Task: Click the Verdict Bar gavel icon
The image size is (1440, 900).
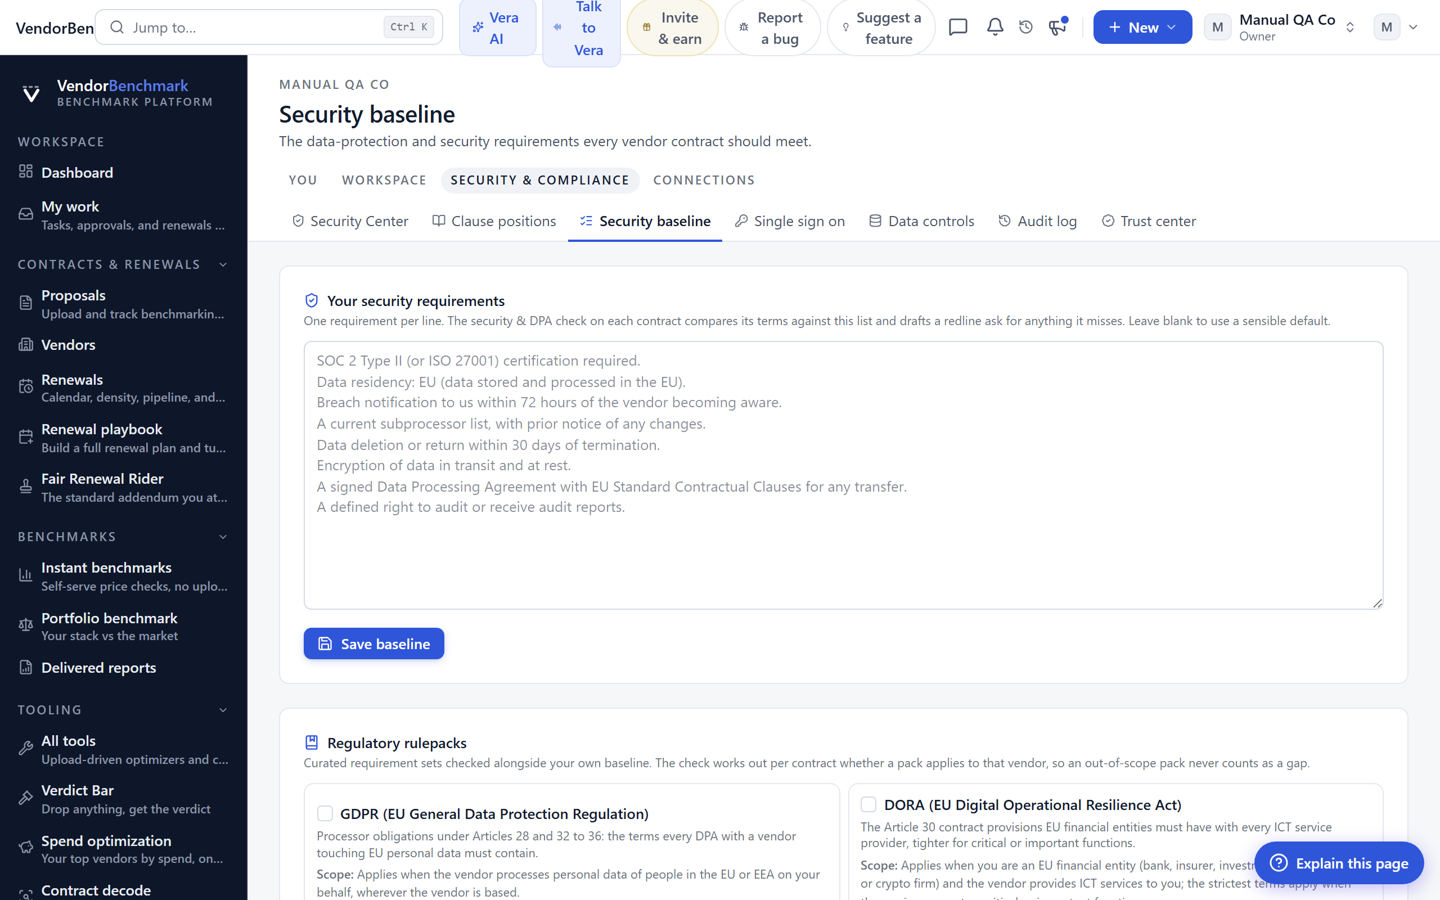Action: (x=25, y=799)
